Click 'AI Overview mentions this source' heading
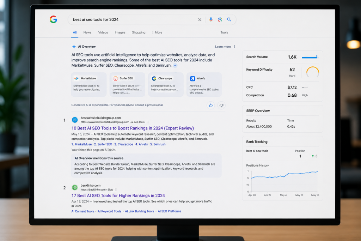361x241 pixels. pyautogui.click(x=99, y=158)
